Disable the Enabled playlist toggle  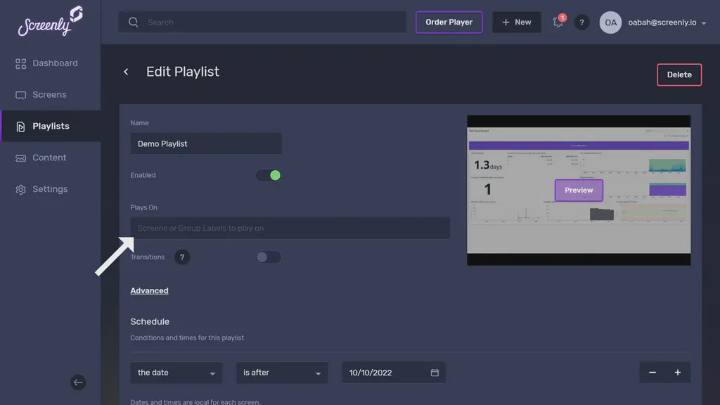268,175
